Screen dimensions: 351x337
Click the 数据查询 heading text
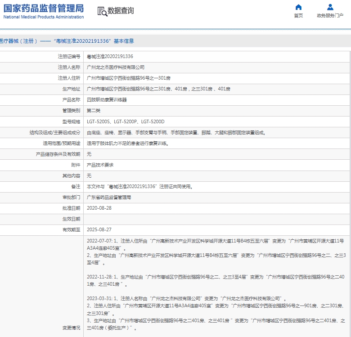pyautogui.click(x=121, y=10)
